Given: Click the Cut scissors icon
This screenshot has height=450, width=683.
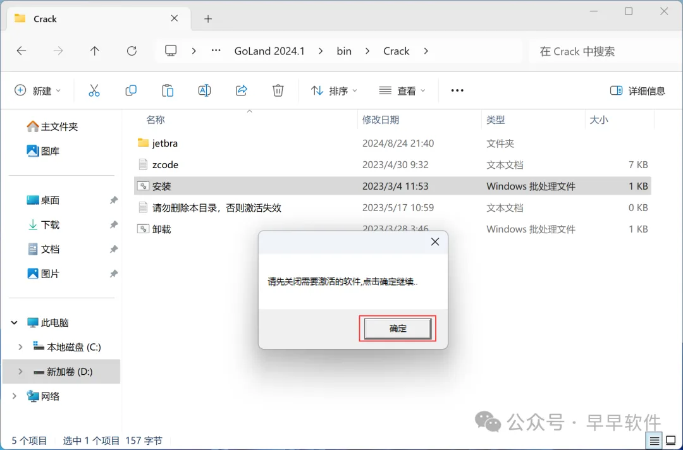Looking at the screenshot, I should point(94,90).
